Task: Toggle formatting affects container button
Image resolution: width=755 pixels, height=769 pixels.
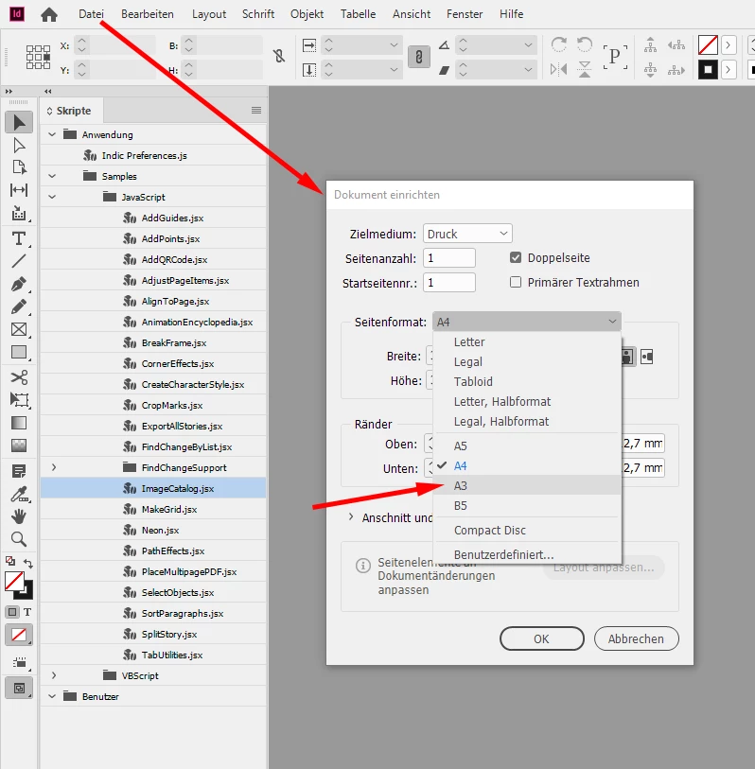Action: point(12,612)
